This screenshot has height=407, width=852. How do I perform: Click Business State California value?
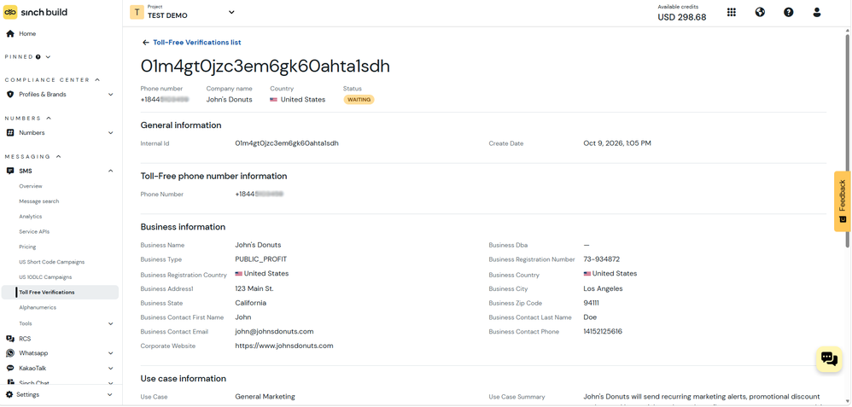250,303
